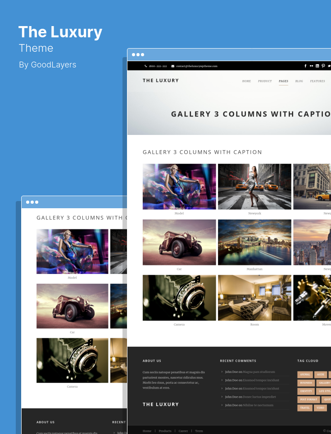
Task: Click the TRAVEL tag button
Action: [x=305, y=408]
